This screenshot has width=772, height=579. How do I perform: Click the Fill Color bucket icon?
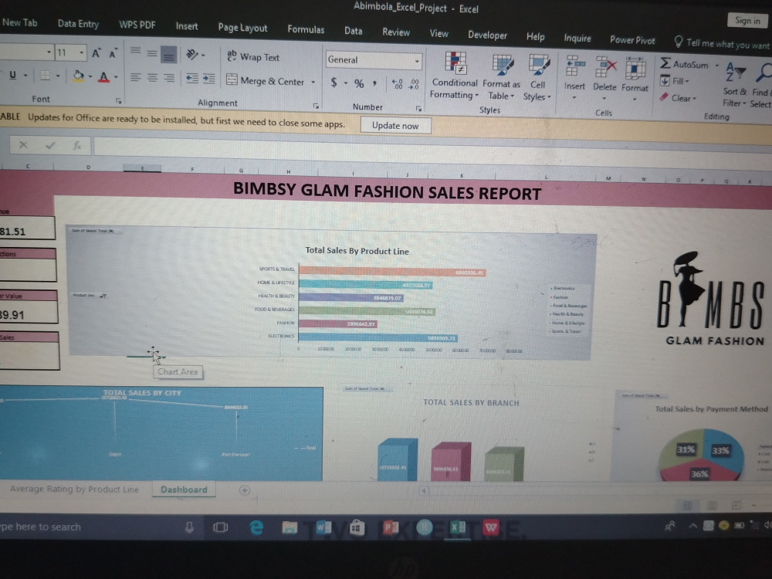(x=78, y=76)
